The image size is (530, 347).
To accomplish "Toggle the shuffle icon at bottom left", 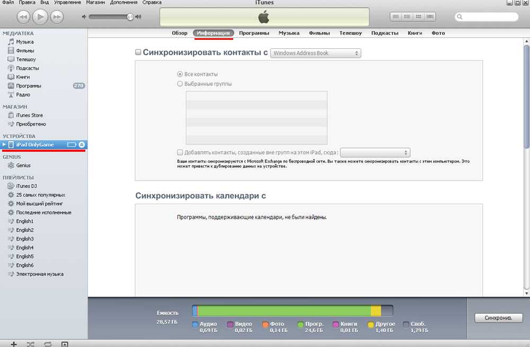I will (x=31, y=344).
